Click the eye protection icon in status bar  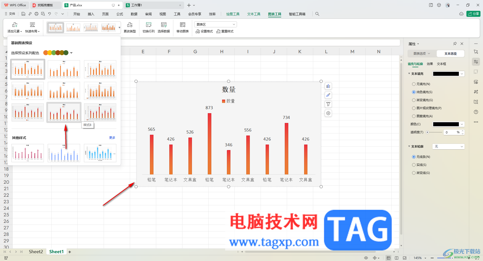pos(366,258)
